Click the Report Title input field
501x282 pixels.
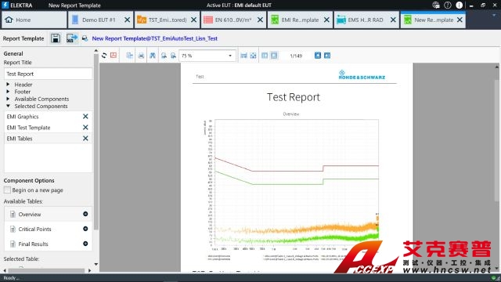pos(49,74)
